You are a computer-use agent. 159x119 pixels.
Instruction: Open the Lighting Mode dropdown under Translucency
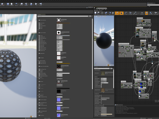point(105,98)
